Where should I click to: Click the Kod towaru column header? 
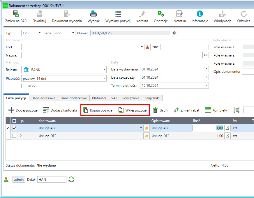click(94, 121)
